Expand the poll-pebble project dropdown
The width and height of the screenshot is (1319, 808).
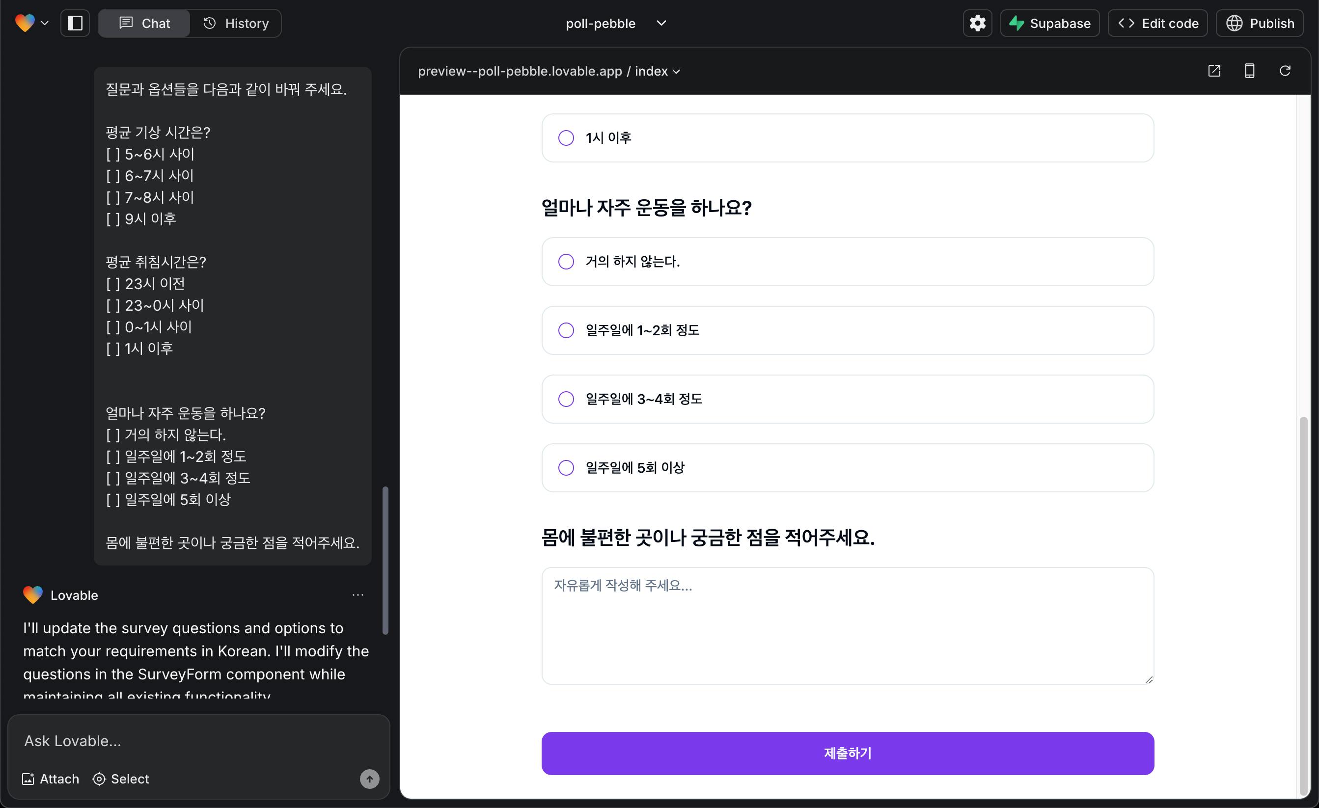(661, 23)
